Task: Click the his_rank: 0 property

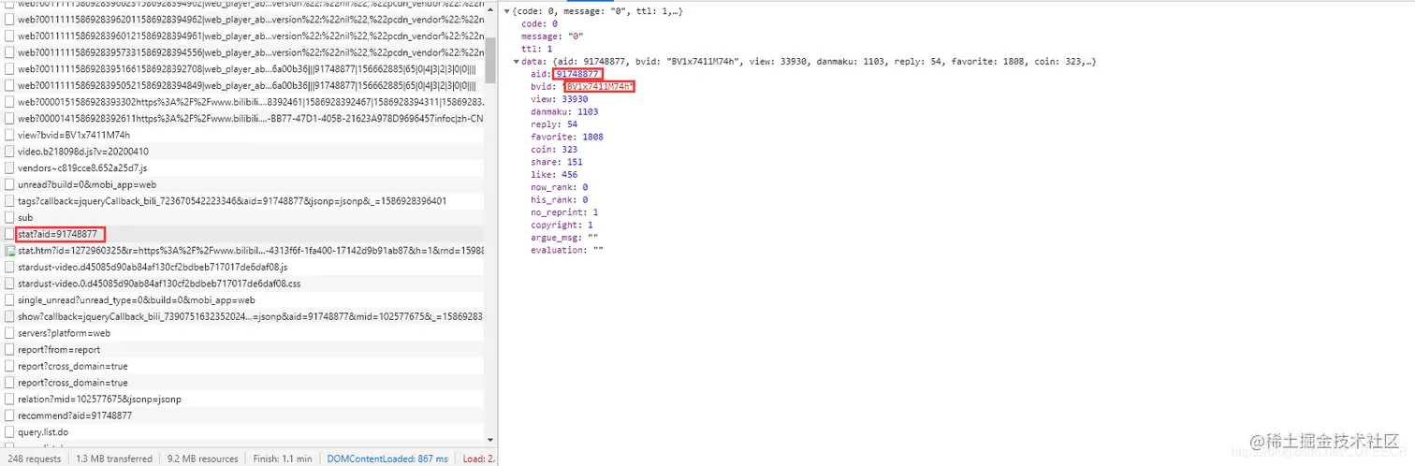Action: (x=560, y=199)
